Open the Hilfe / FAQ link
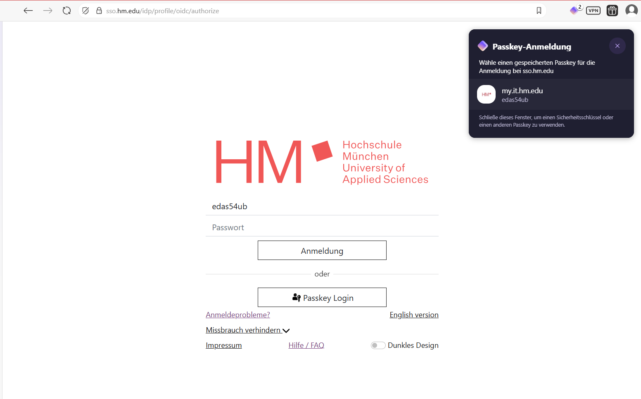This screenshot has height=399, width=641. (306, 345)
